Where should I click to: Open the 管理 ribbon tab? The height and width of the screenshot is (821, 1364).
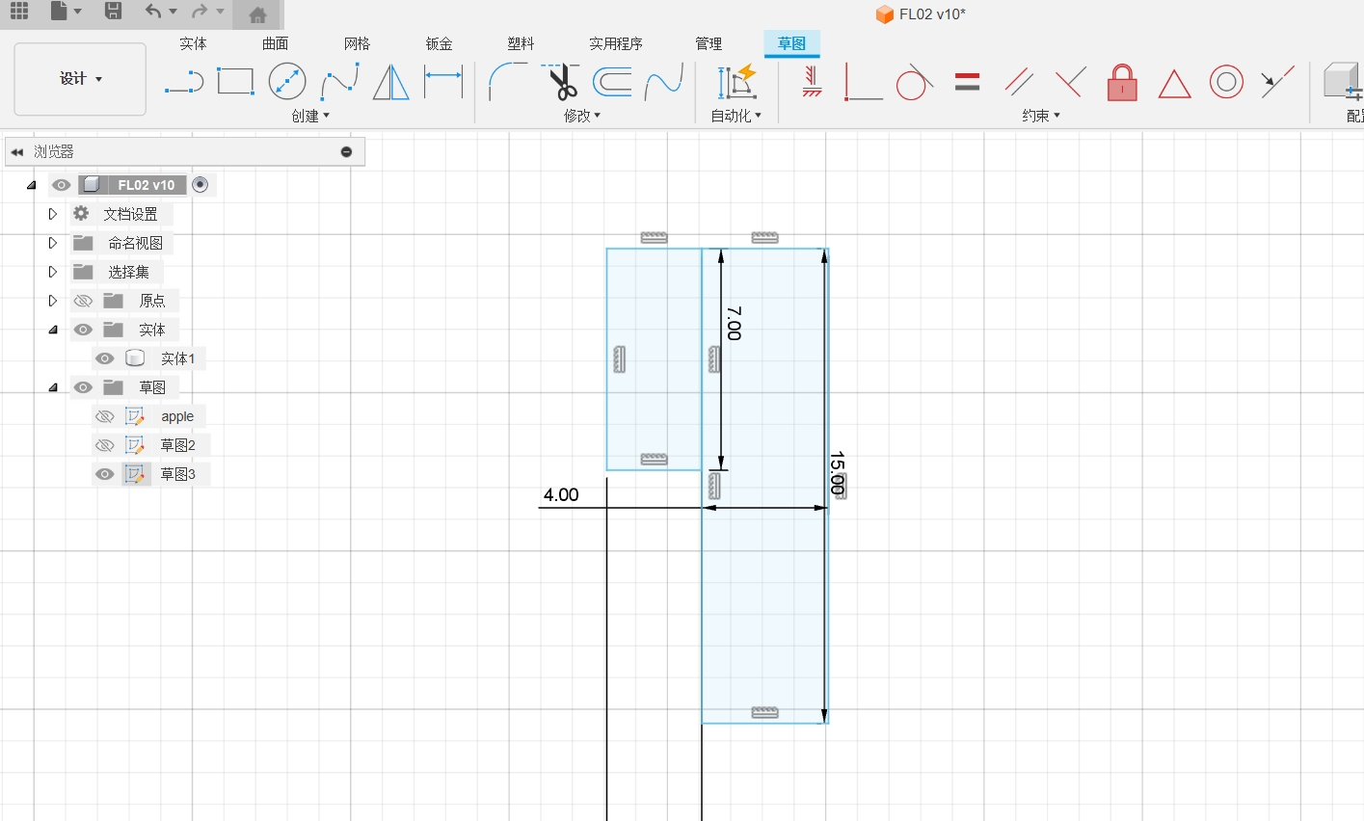click(x=709, y=43)
